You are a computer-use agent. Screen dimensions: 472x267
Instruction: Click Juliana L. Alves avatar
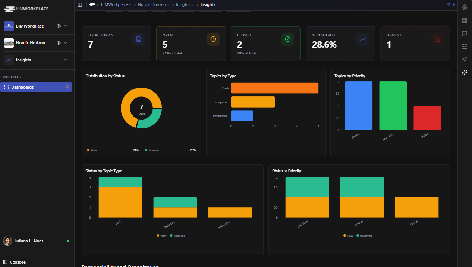7,241
